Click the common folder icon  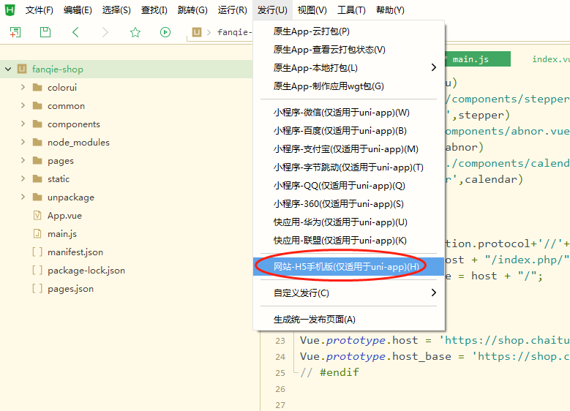coord(37,105)
